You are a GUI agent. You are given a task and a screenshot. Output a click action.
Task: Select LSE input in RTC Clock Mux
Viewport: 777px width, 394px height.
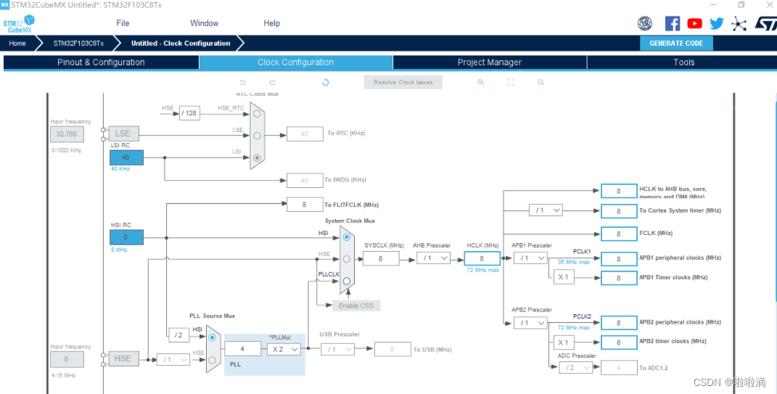coord(257,135)
